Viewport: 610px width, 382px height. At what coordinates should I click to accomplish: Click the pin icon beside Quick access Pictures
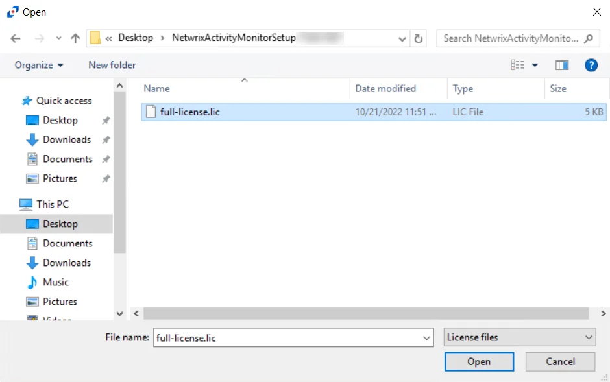point(106,179)
